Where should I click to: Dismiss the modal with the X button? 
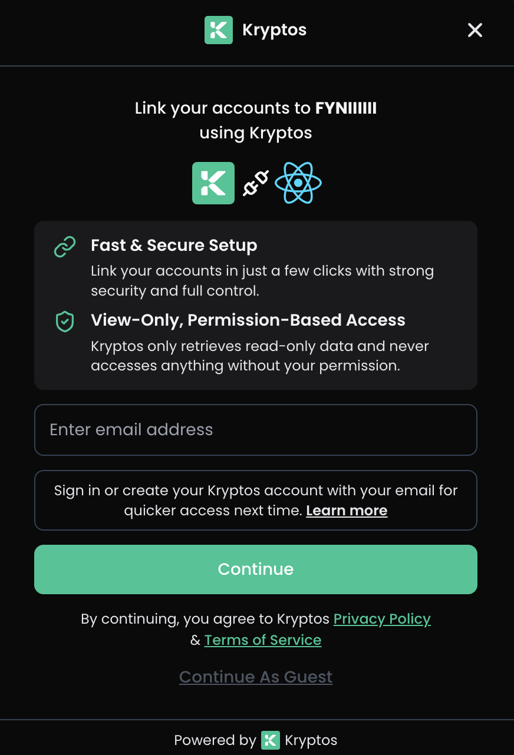point(475,29)
